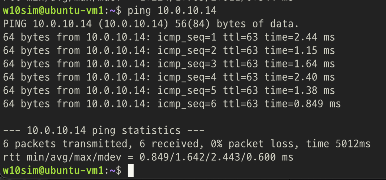Click the time 5012ms text
This screenshot has height=180, width=386.
click(x=338, y=144)
